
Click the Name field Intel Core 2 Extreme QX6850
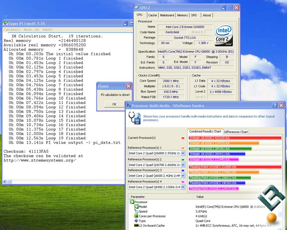185,27
